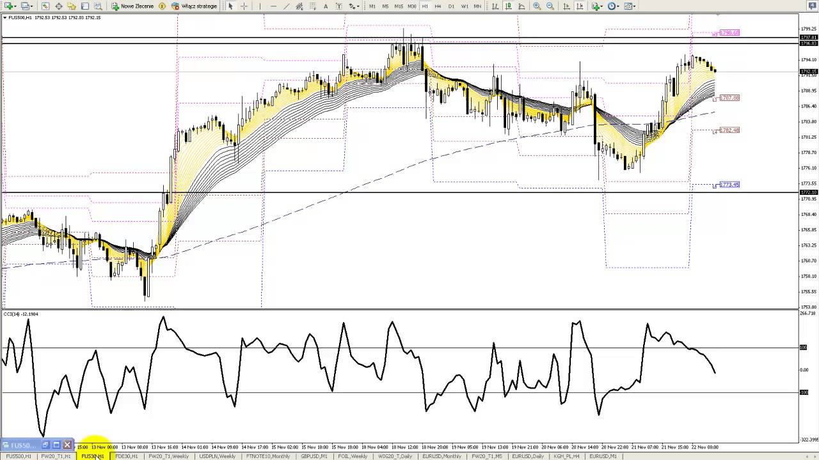
Task: Open the FW20_T1,Weekly chart tab
Action: pyautogui.click(x=168, y=456)
